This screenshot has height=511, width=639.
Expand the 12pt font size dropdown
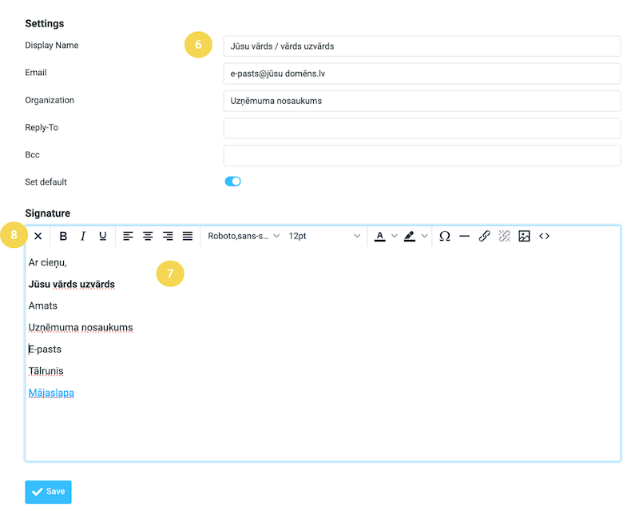[324, 236]
